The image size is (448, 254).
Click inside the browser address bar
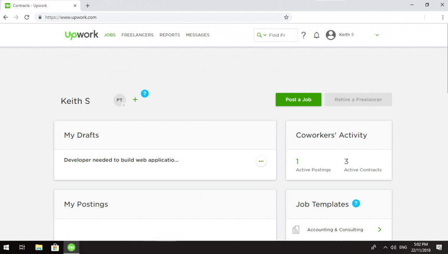coord(153,17)
